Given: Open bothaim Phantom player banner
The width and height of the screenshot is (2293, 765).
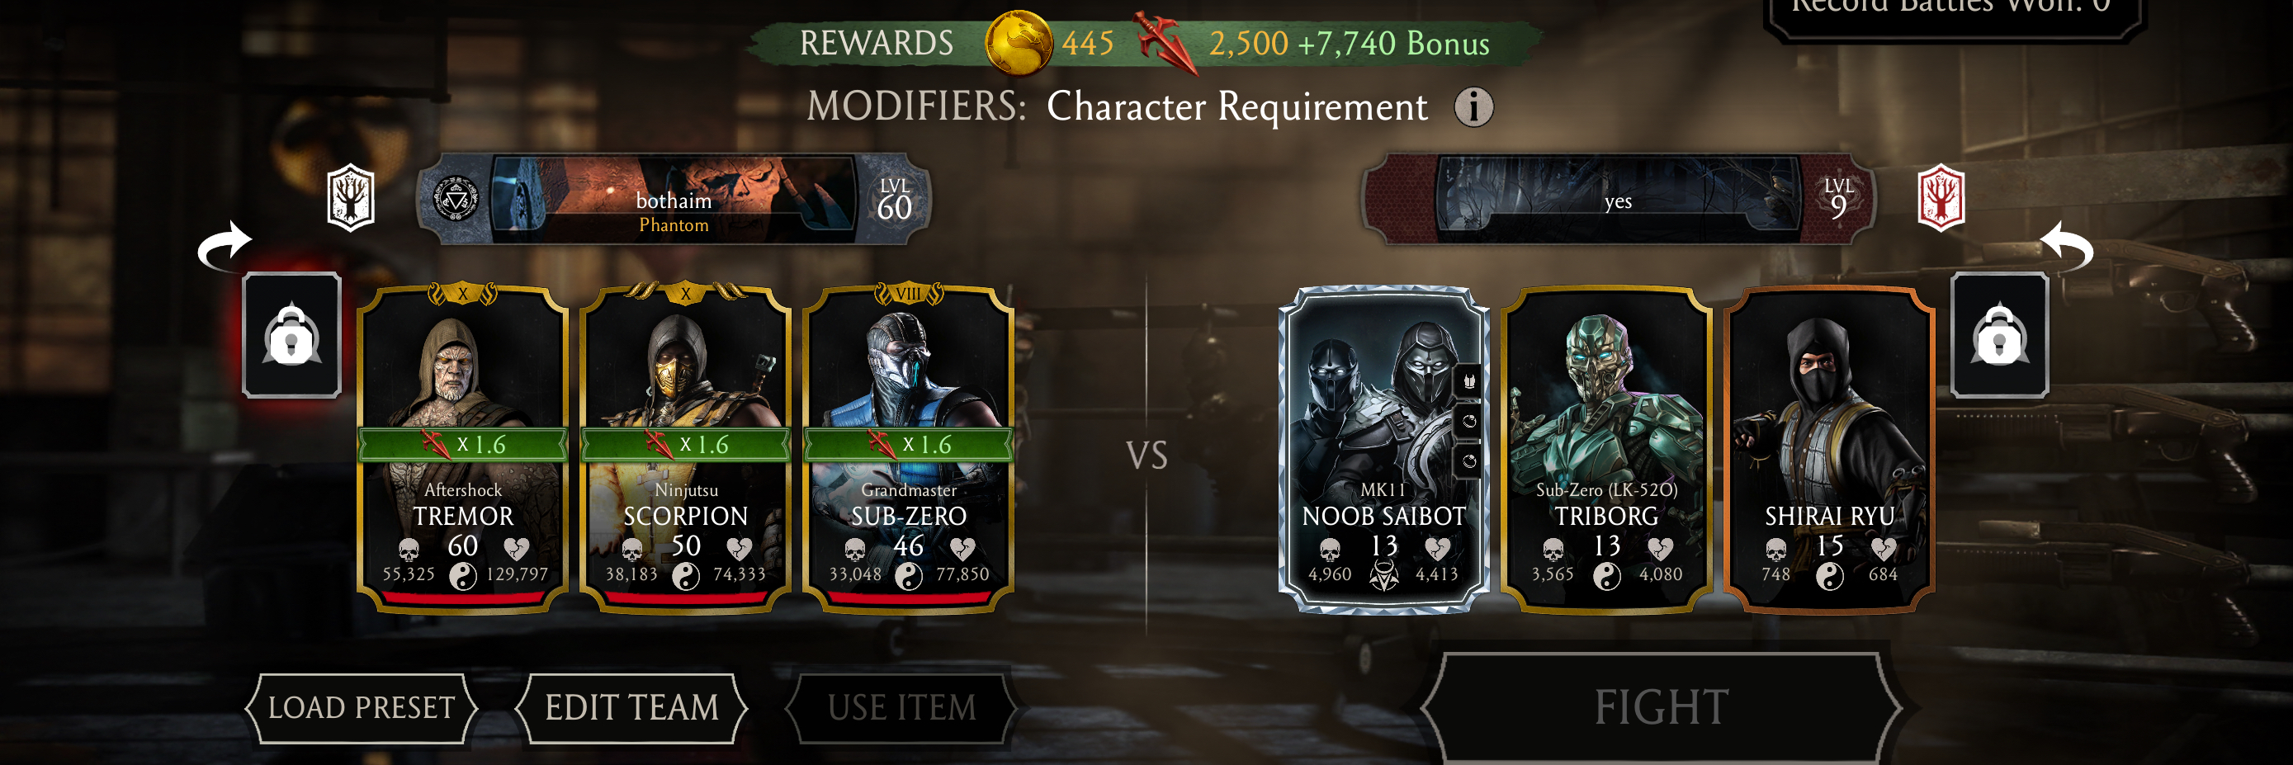Looking at the screenshot, I should point(674,199).
